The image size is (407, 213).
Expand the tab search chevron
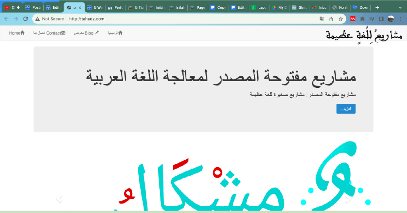[x=400, y=8]
